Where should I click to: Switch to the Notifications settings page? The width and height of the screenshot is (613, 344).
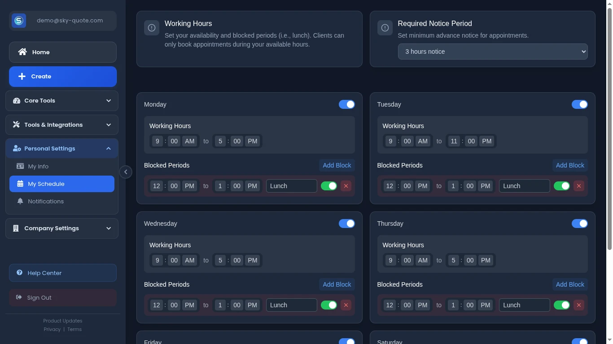(x=46, y=201)
